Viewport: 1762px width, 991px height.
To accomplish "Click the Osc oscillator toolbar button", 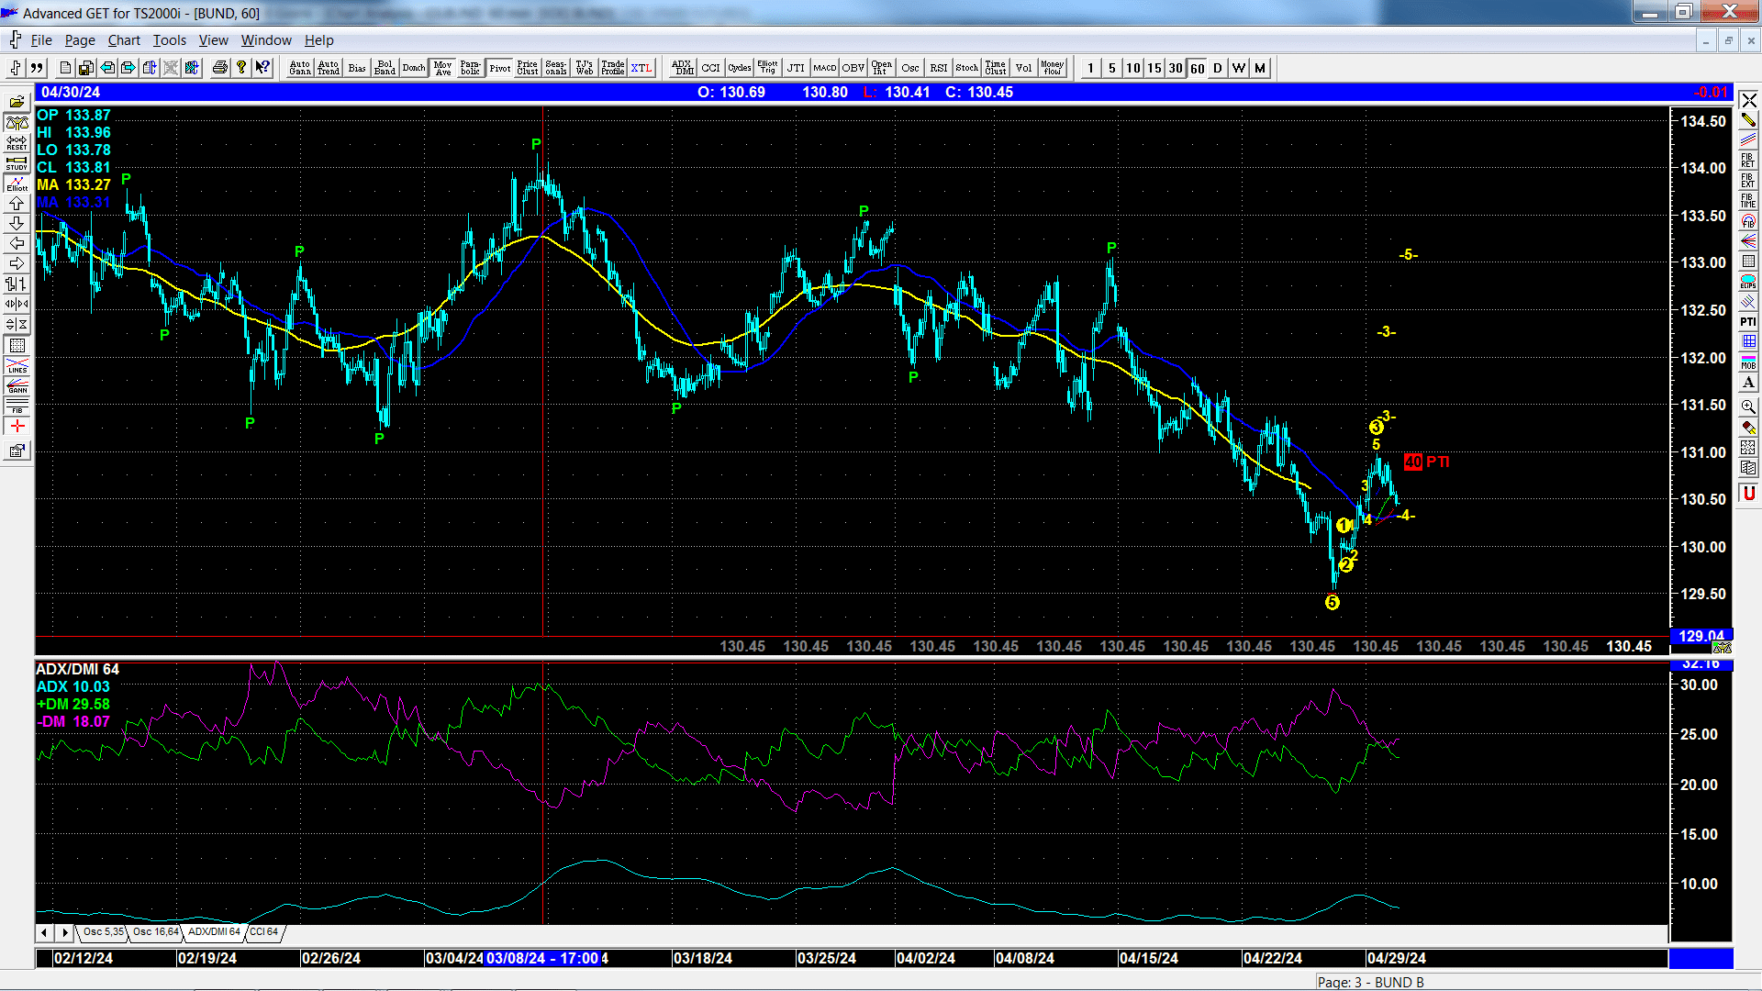I will (910, 68).
